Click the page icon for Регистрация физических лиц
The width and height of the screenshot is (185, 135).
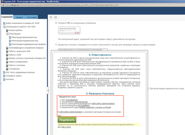[x=10, y=37]
